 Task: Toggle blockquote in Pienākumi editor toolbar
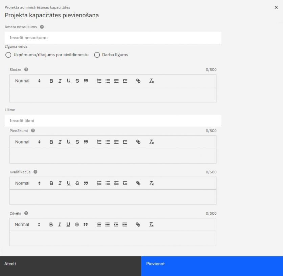tap(86, 142)
